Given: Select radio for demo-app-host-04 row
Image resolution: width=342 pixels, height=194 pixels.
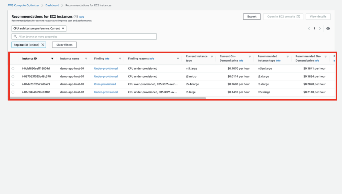Looking at the screenshot, I should [13, 69].
